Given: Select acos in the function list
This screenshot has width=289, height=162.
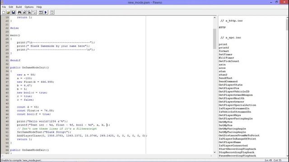Looking at the screenshot, I should click(222, 68).
